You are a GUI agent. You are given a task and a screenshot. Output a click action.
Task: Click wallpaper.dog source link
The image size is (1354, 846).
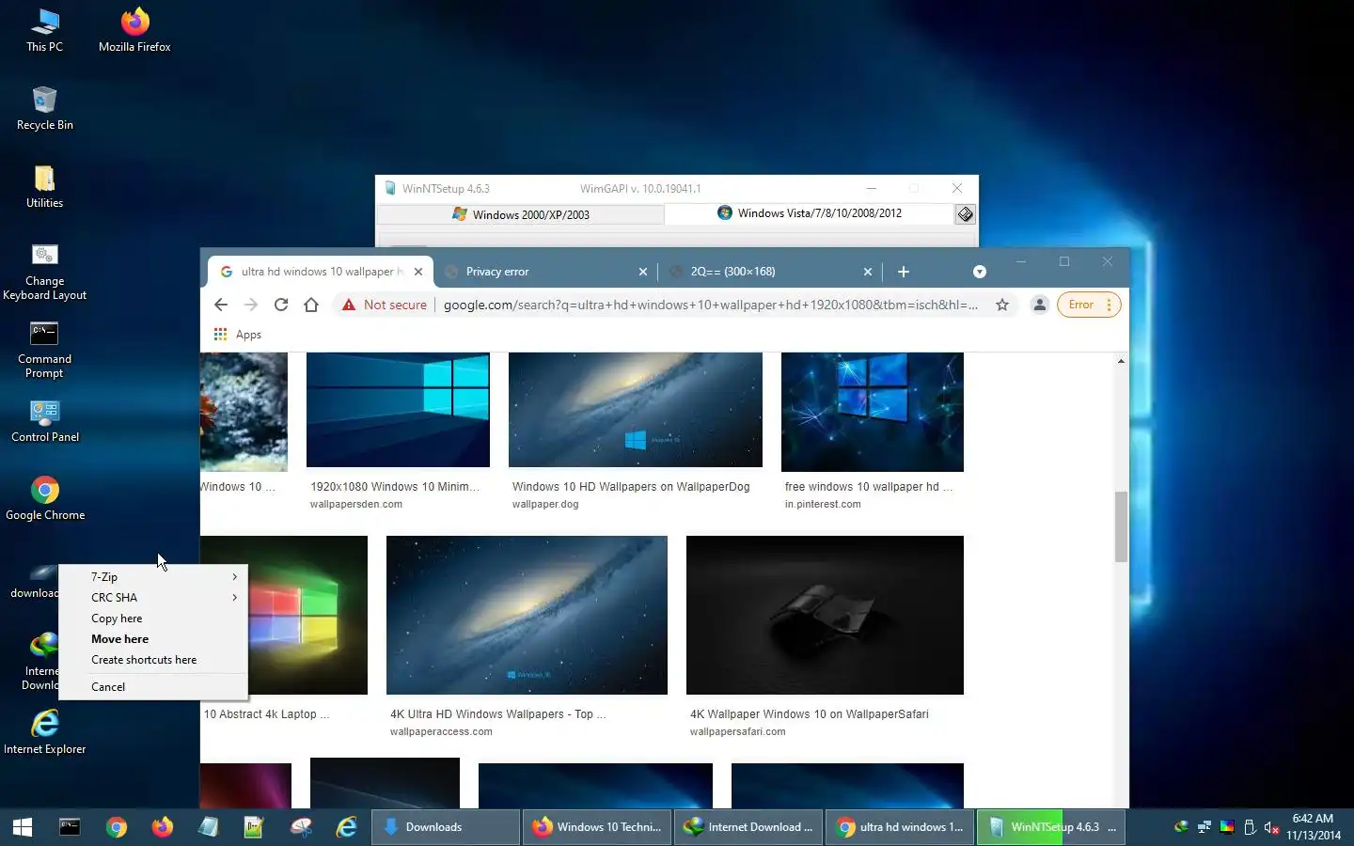pos(545,505)
